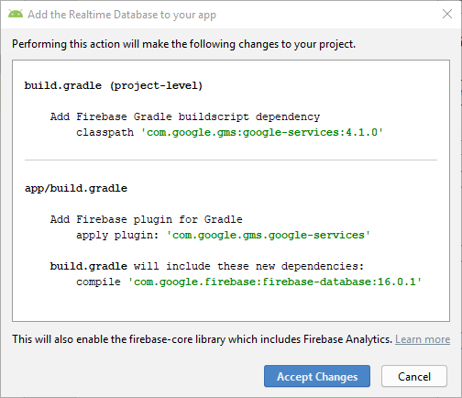Click 'Add Firebase Gradle buildscript dependency' text
Image resolution: width=462 pixels, height=398 pixels.
(185, 116)
